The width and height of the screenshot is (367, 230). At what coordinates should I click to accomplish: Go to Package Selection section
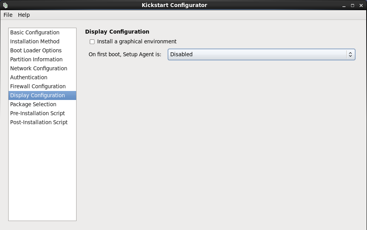pos(33,104)
